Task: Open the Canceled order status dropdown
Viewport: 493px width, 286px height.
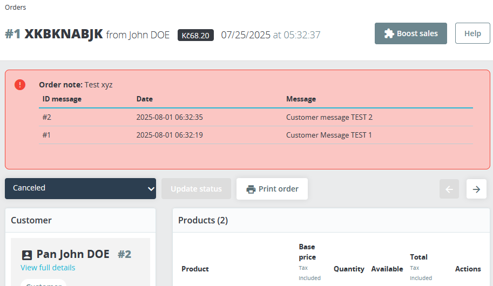Action: pyautogui.click(x=80, y=188)
